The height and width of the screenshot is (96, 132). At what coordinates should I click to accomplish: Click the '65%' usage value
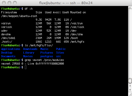66,42
